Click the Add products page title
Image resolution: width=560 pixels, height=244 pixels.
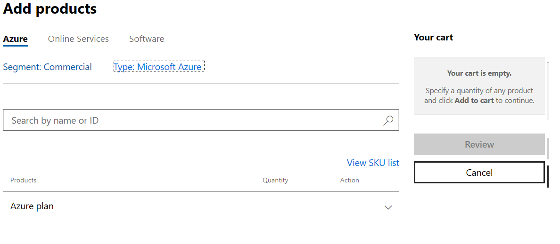[50, 8]
